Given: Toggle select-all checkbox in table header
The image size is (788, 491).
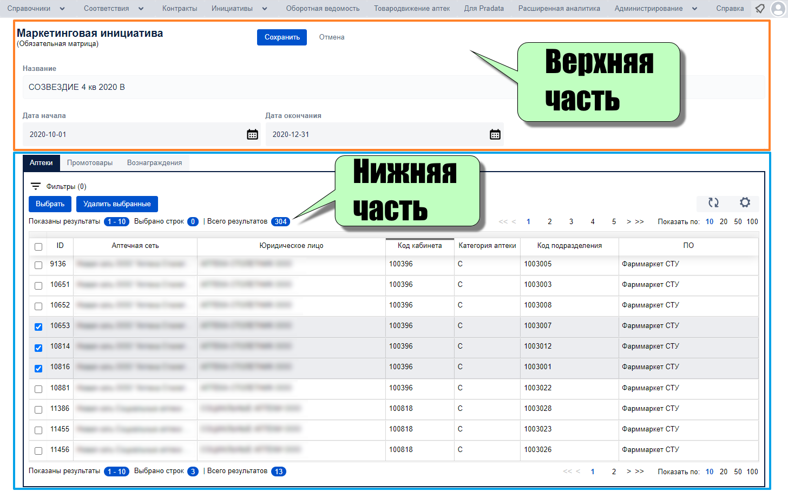Looking at the screenshot, I should coord(38,246).
